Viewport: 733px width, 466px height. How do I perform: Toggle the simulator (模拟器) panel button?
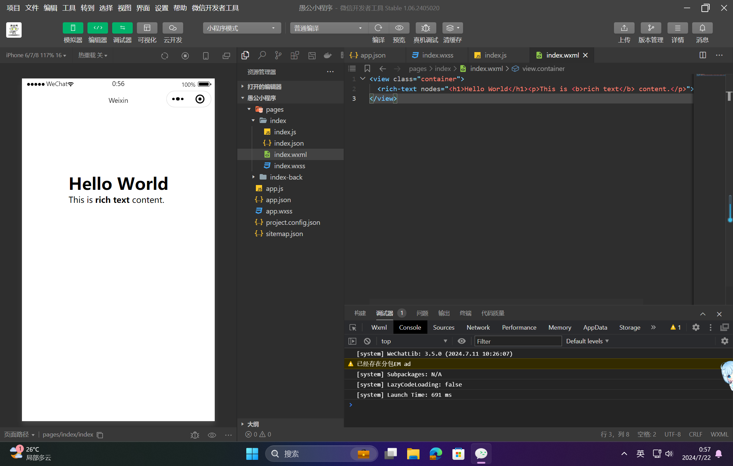point(73,28)
